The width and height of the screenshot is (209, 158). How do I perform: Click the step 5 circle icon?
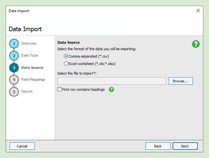[x=14, y=92]
